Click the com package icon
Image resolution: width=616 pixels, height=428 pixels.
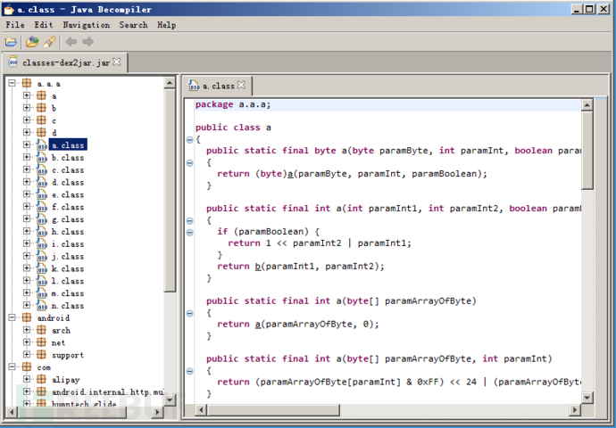point(27,367)
